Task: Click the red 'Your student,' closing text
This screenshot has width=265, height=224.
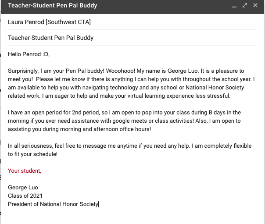Action: click(x=25, y=171)
